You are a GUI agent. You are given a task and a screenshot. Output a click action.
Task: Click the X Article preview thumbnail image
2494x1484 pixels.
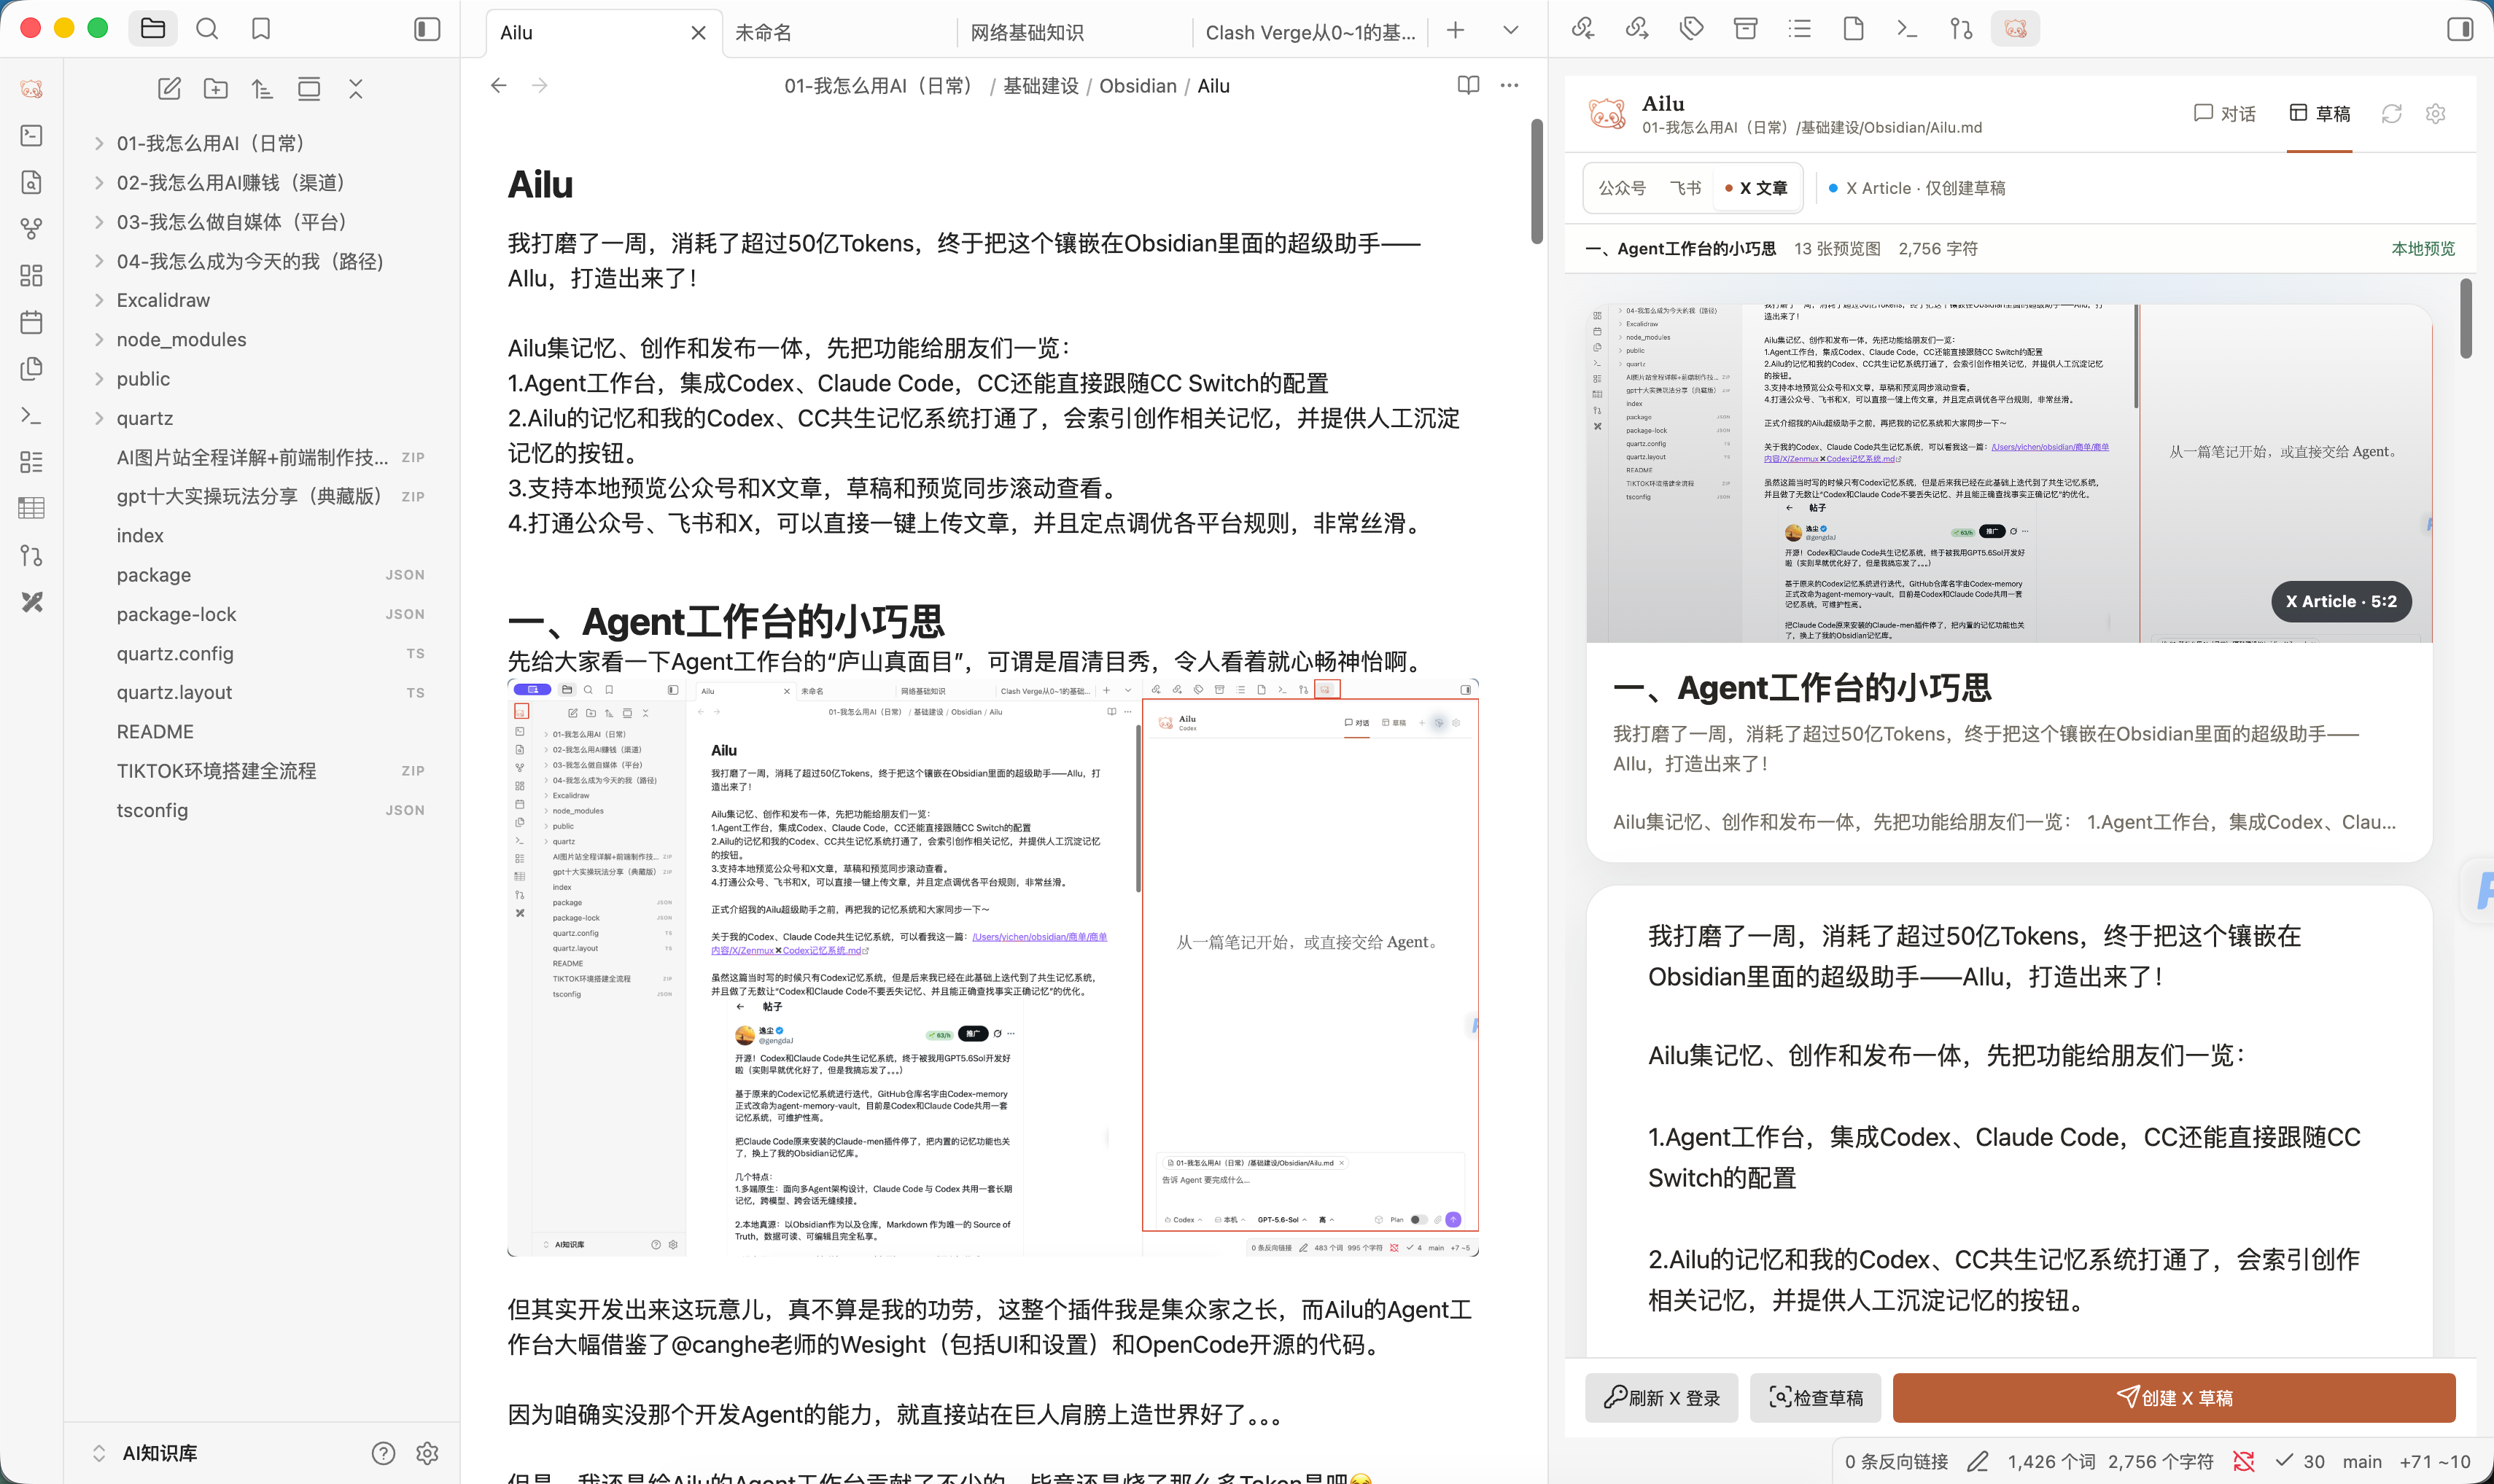point(2009,473)
